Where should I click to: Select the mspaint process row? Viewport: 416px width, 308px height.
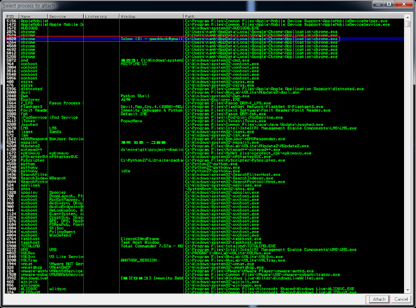tap(204, 143)
